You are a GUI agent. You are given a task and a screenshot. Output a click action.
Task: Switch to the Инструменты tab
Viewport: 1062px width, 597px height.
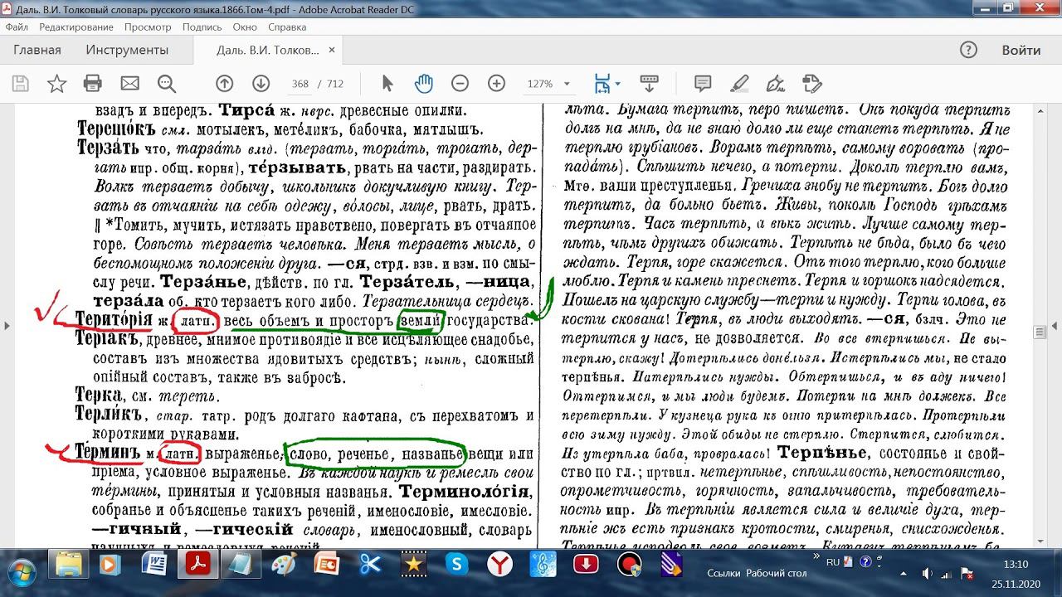[127, 50]
